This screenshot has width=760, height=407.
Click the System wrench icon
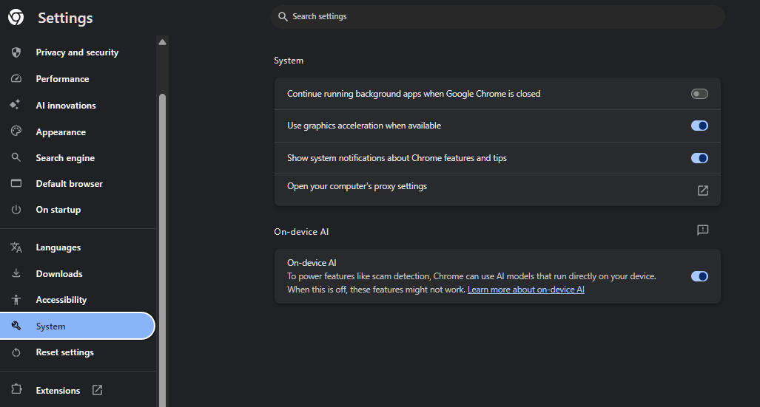tap(16, 326)
